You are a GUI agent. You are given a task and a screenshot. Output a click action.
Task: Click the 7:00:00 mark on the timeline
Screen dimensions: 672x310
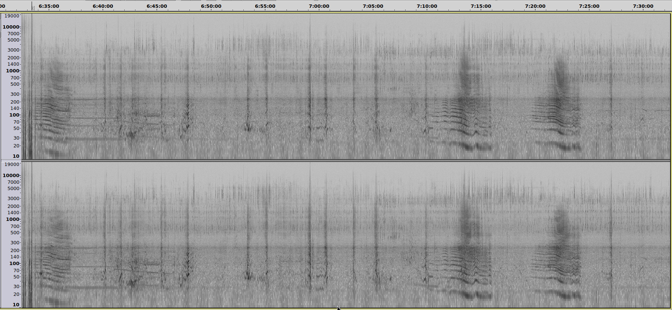click(x=319, y=6)
